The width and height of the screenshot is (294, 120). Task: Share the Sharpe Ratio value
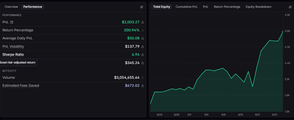click(142, 55)
